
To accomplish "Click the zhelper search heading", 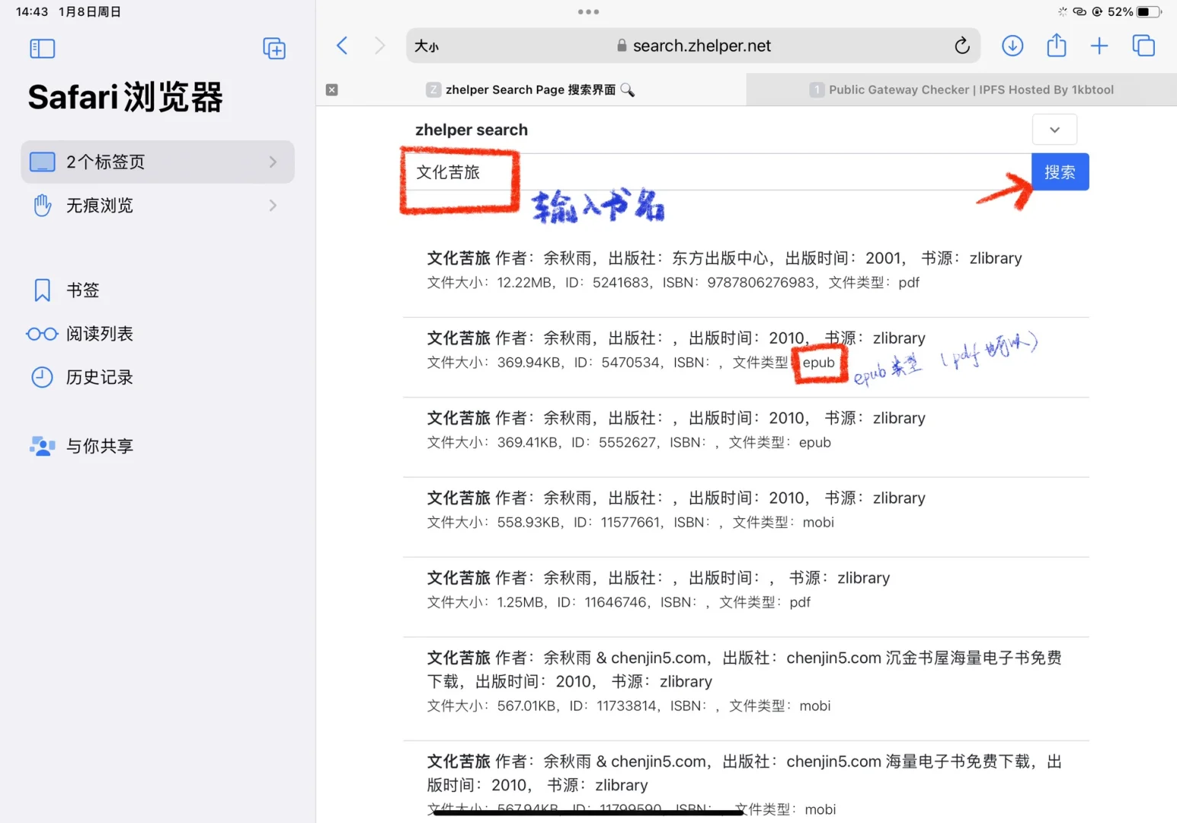I will pyautogui.click(x=472, y=130).
